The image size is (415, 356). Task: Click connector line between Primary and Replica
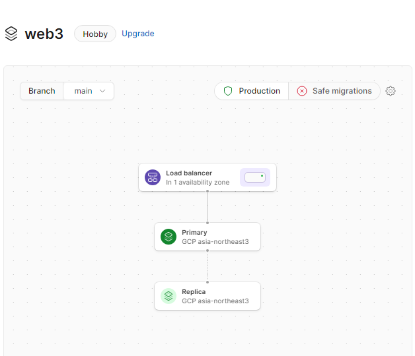(x=207, y=266)
